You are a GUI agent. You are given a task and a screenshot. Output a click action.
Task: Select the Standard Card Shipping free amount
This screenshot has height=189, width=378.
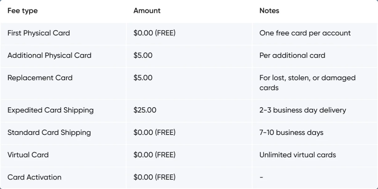click(154, 132)
